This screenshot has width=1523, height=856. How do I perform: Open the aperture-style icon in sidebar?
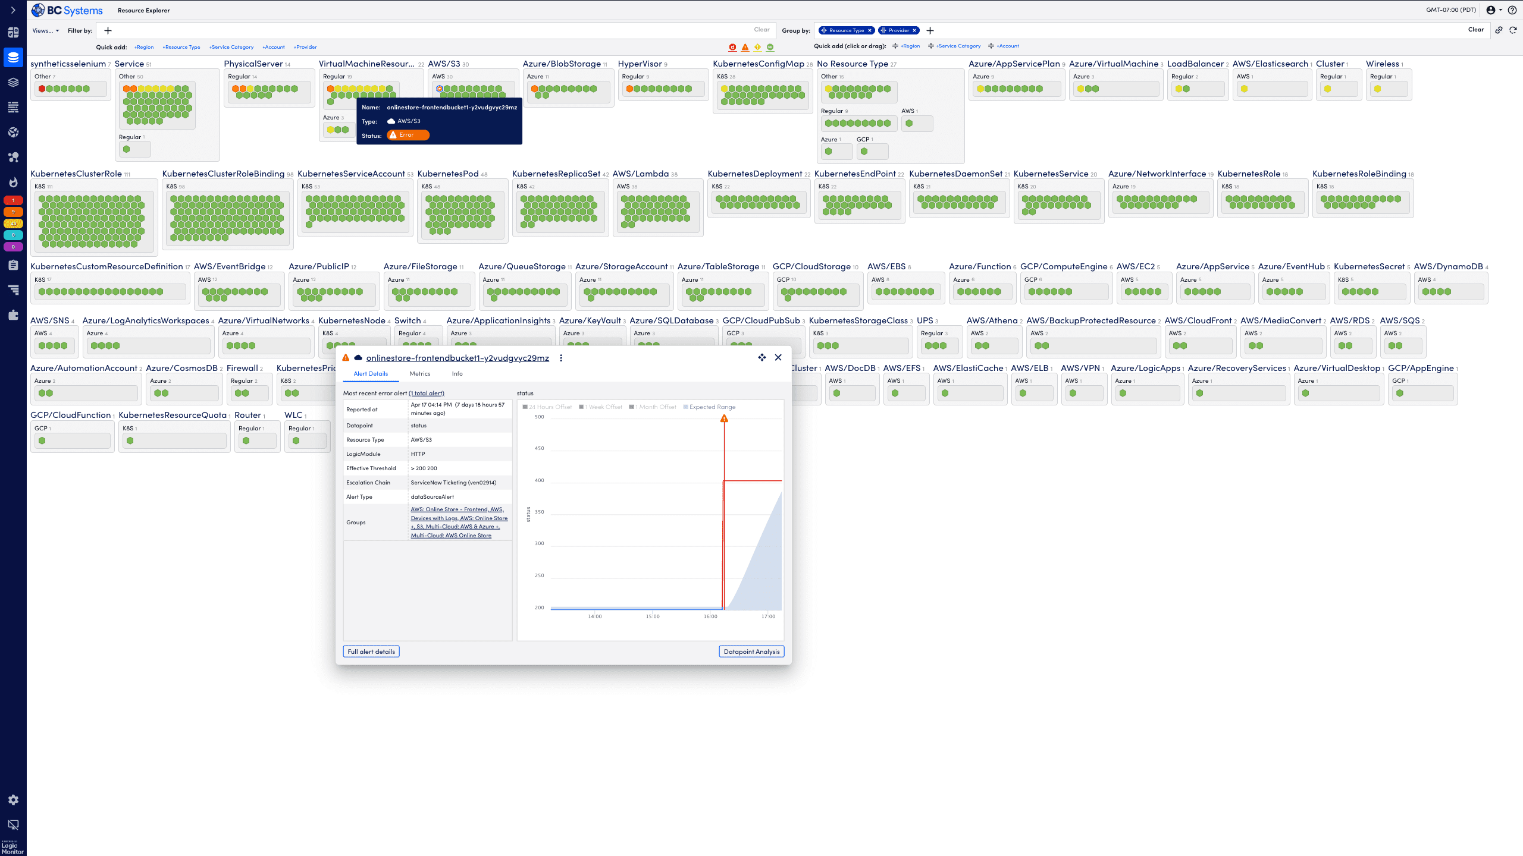coord(13,133)
